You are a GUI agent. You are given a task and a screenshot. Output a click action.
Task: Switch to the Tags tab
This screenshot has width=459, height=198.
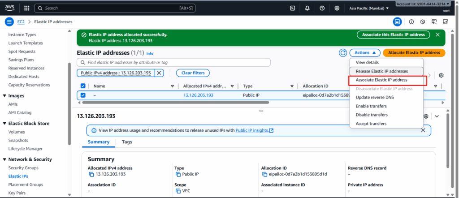pos(127,142)
